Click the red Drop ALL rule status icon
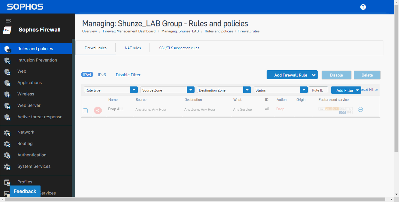The width and height of the screenshot is (399, 202). click(x=98, y=110)
